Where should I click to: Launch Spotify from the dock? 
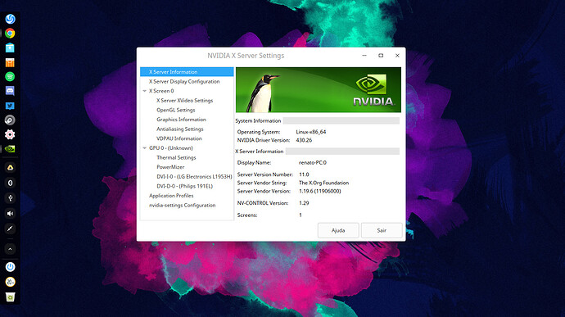pyautogui.click(x=10, y=76)
